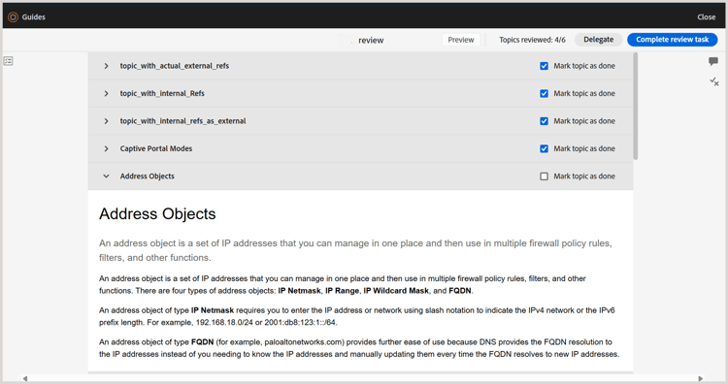The image size is (728, 384).
Task: Click the Preview button
Action: click(x=460, y=40)
